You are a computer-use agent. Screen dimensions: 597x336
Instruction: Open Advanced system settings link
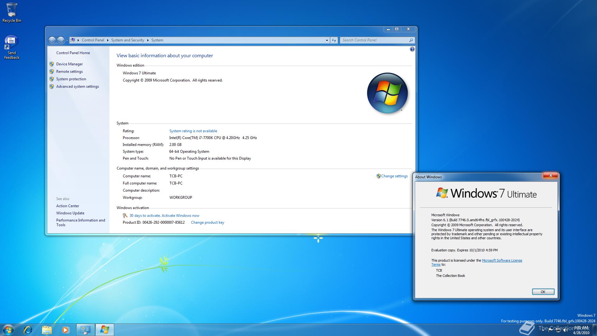[x=77, y=86]
